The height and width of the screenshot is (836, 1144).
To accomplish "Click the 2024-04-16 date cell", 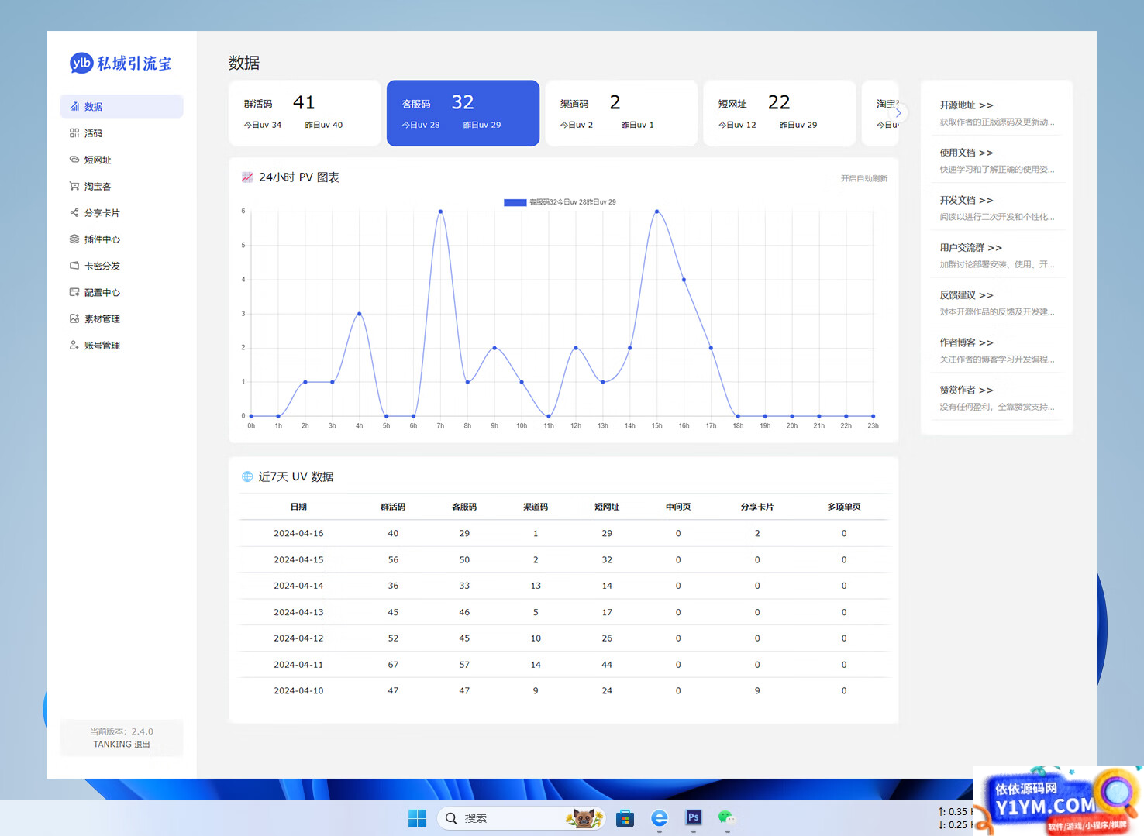I will pyautogui.click(x=298, y=533).
